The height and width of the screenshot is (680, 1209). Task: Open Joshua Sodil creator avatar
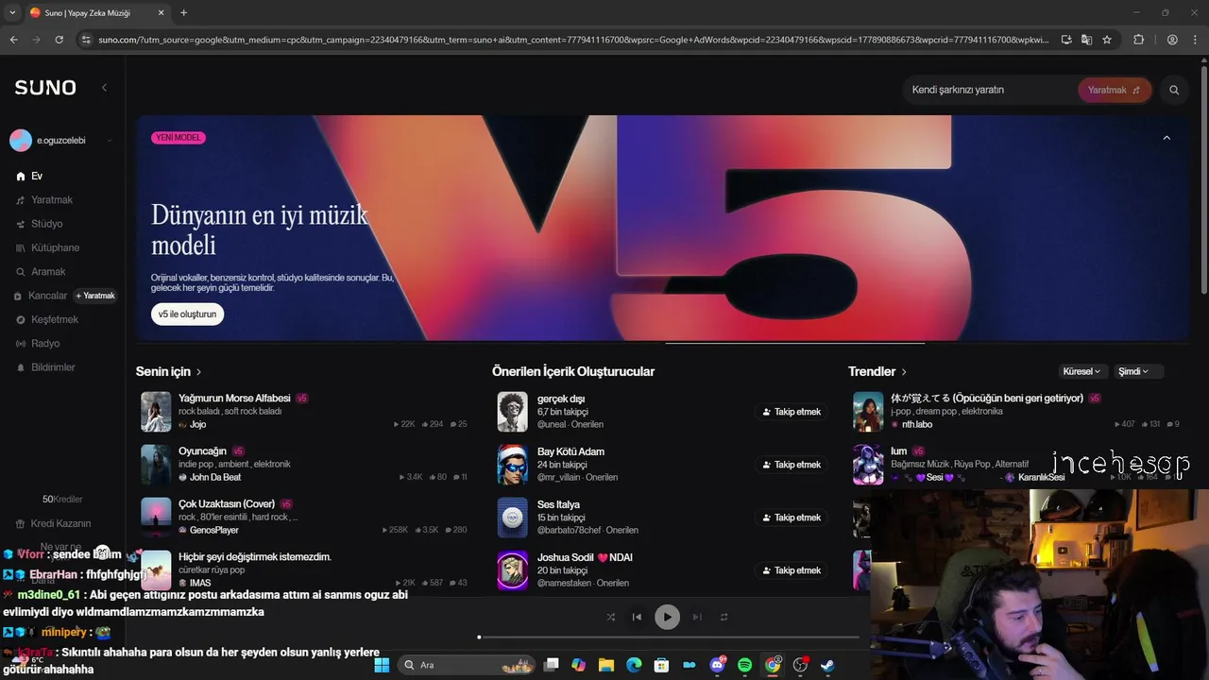(513, 570)
